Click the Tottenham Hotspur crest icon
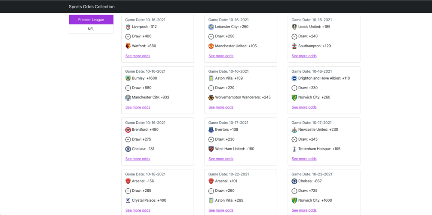 tap(294, 149)
